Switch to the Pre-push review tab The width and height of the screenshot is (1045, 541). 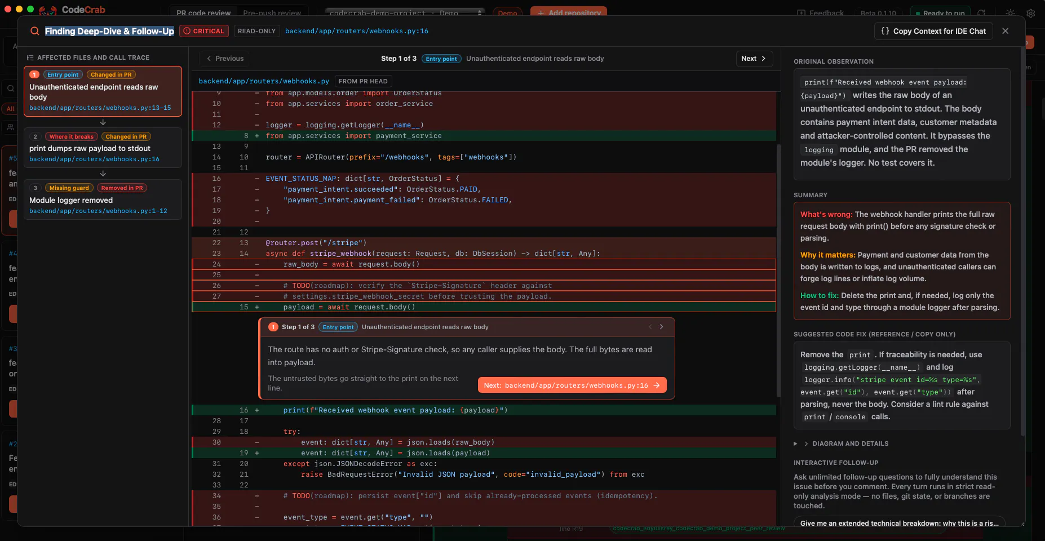(x=272, y=13)
